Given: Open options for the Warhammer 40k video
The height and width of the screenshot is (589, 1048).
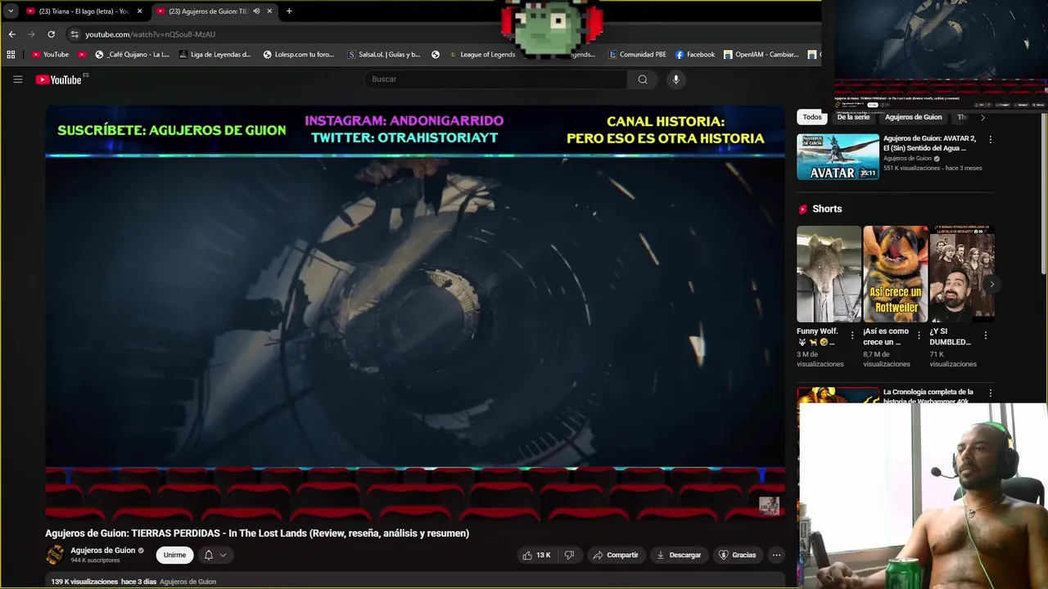Looking at the screenshot, I should tap(990, 393).
